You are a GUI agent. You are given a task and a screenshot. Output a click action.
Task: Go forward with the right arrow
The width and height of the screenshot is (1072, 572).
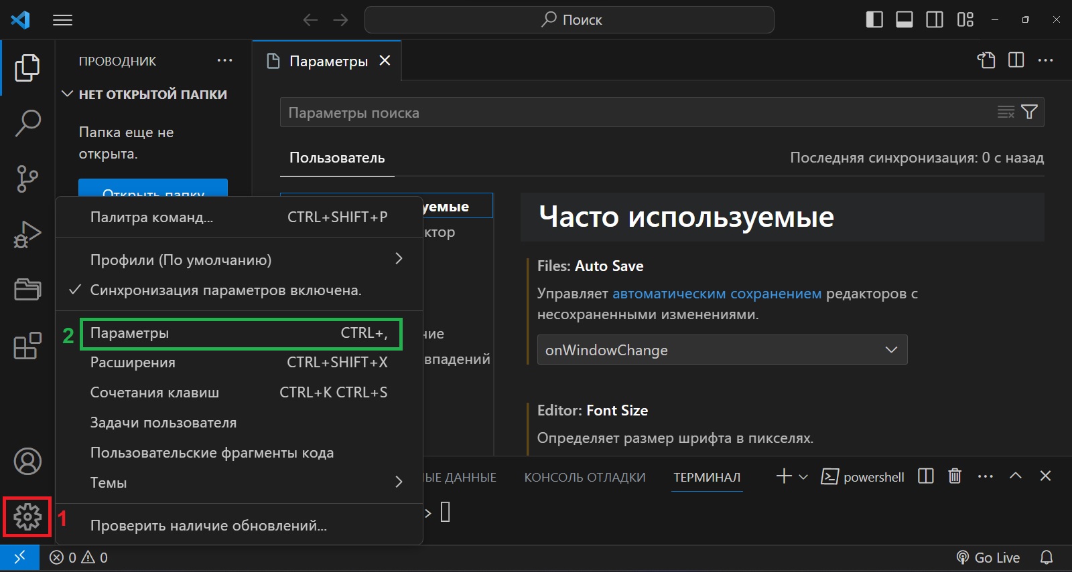tap(340, 20)
